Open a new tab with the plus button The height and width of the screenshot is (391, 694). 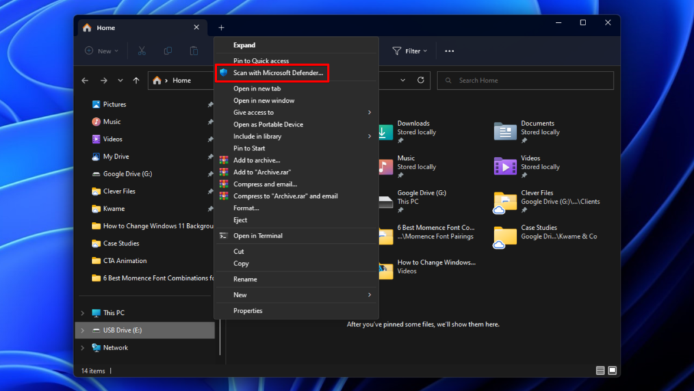coord(221,27)
